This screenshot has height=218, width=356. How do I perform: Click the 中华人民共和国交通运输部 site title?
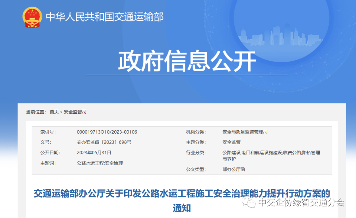click(x=104, y=17)
